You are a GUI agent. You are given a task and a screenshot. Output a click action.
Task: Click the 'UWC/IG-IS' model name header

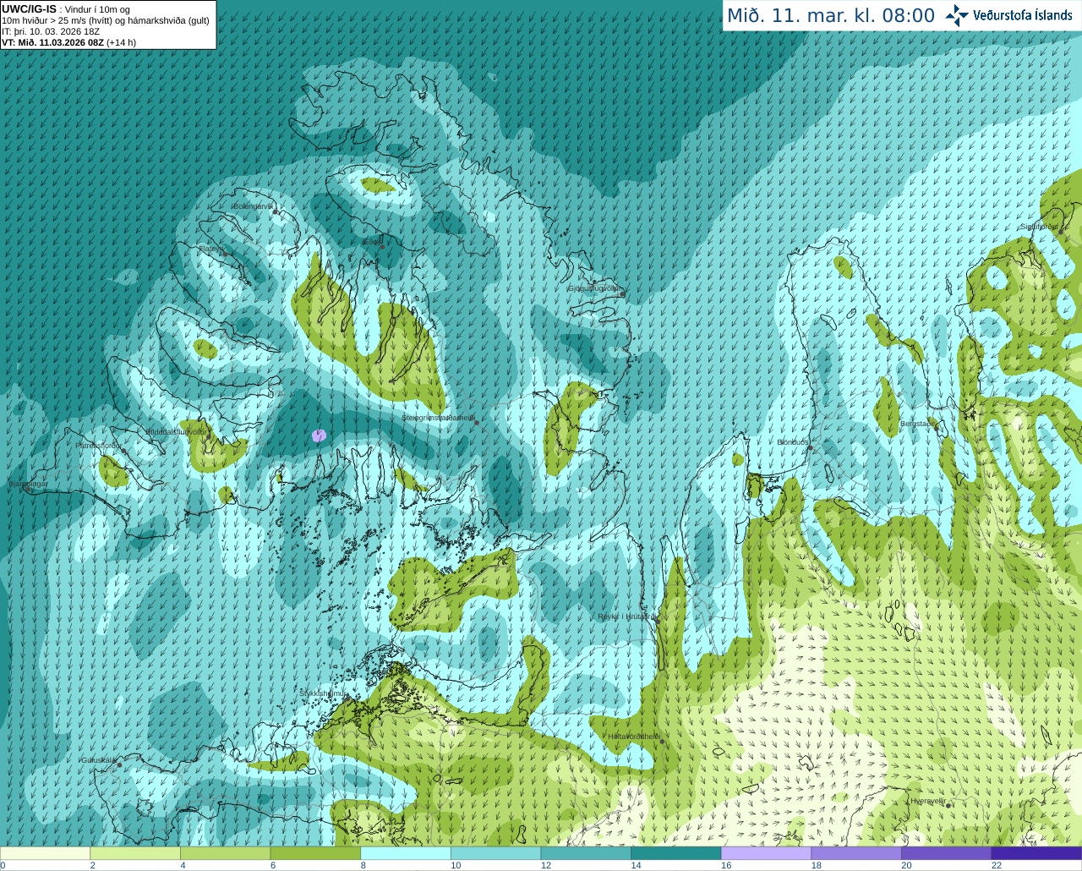(x=29, y=8)
